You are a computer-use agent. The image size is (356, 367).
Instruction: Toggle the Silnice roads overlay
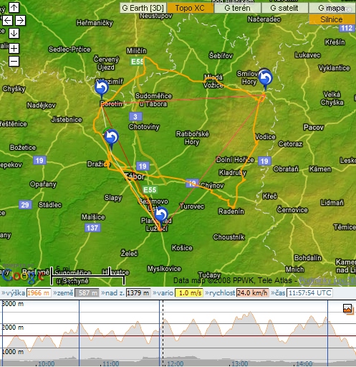pyautogui.click(x=332, y=19)
